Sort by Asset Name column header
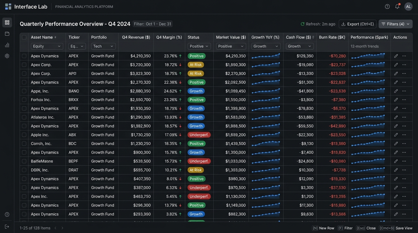This screenshot has width=418, height=233. (x=43, y=37)
